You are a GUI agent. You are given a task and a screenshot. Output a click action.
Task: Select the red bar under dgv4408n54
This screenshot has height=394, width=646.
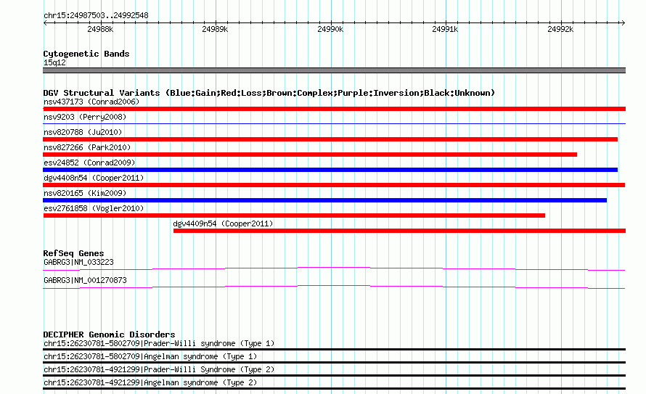pyautogui.click(x=334, y=185)
